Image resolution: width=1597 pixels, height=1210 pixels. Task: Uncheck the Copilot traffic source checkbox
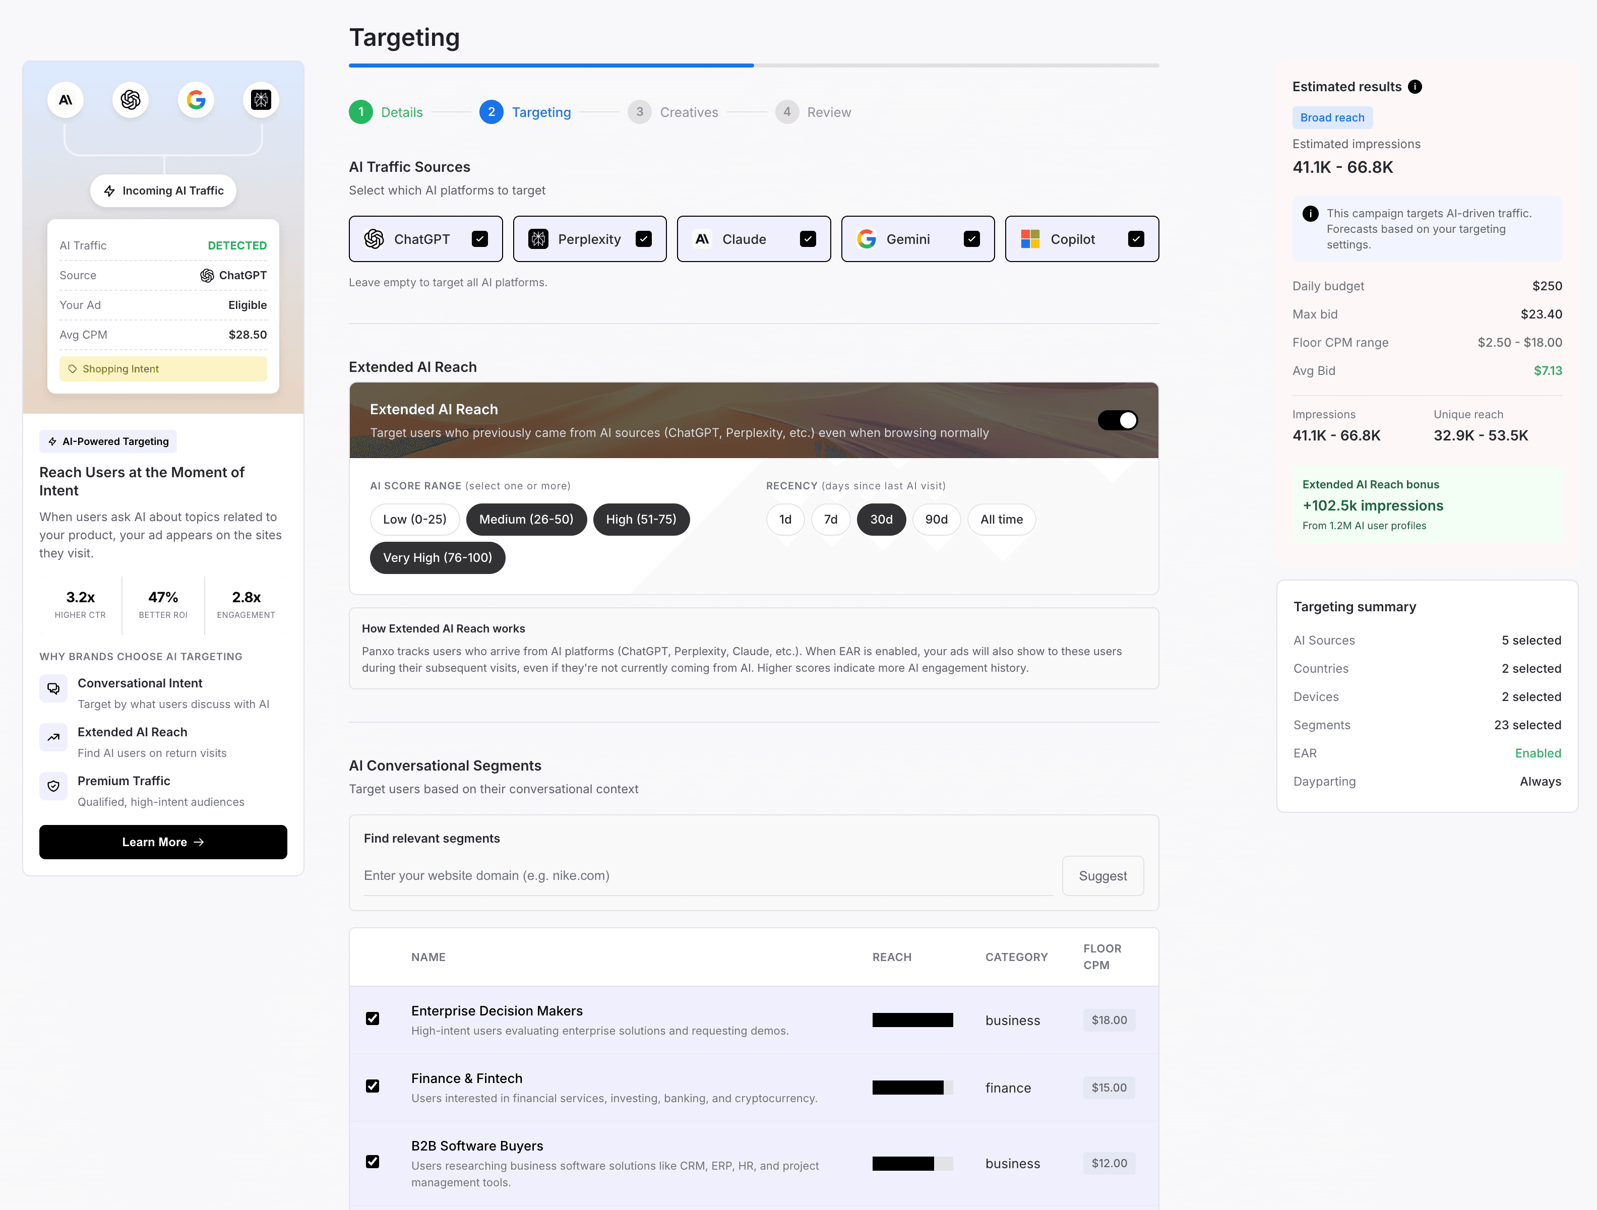click(x=1136, y=239)
